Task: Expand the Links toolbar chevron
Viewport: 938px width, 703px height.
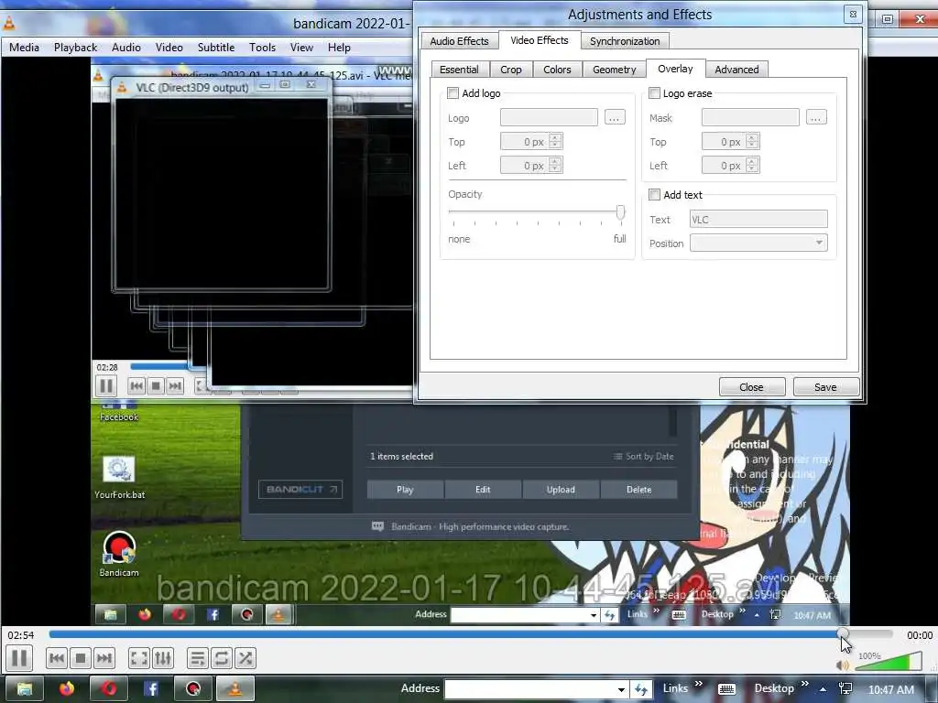Action: (x=698, y=684)
